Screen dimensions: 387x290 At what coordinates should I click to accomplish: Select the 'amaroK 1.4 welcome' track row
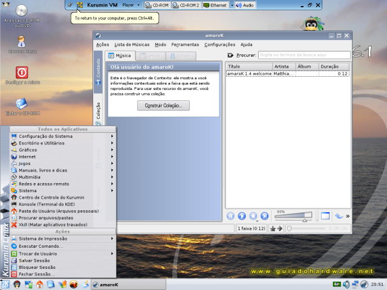click(x=288, y=74)
